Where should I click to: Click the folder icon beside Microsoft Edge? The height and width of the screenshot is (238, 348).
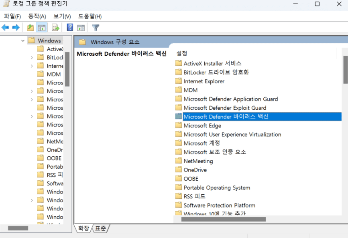(179, 125)
